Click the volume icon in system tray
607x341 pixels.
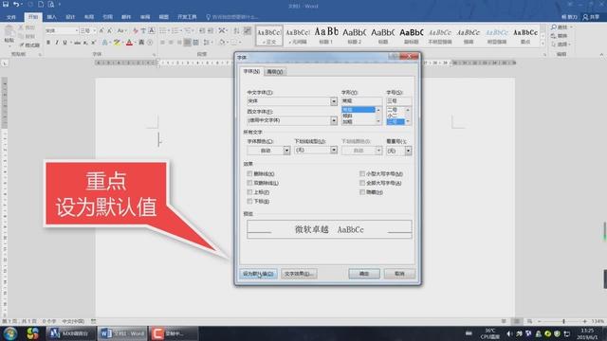[x=509, y=333]
